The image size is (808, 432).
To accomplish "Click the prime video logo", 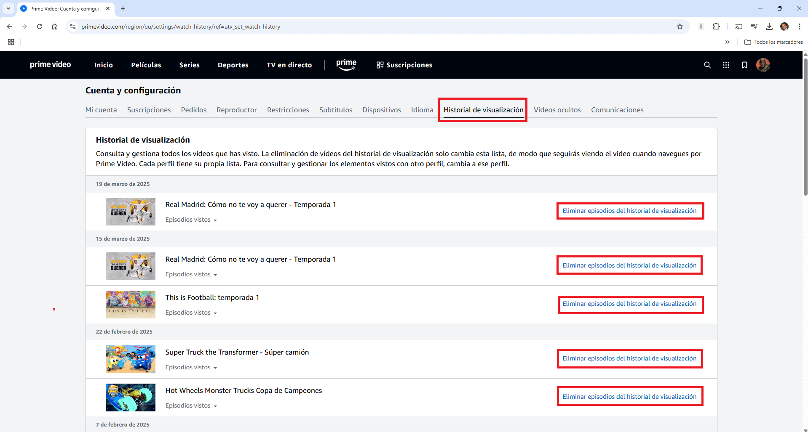I will 51,64.
